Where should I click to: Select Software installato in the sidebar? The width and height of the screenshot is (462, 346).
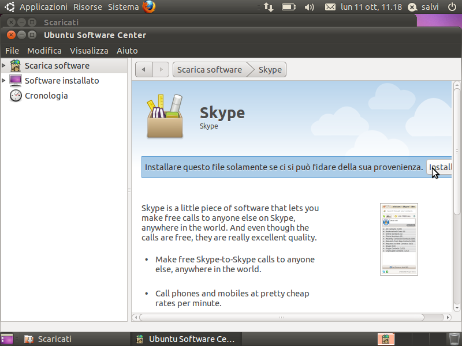click(x=62, y=81)
